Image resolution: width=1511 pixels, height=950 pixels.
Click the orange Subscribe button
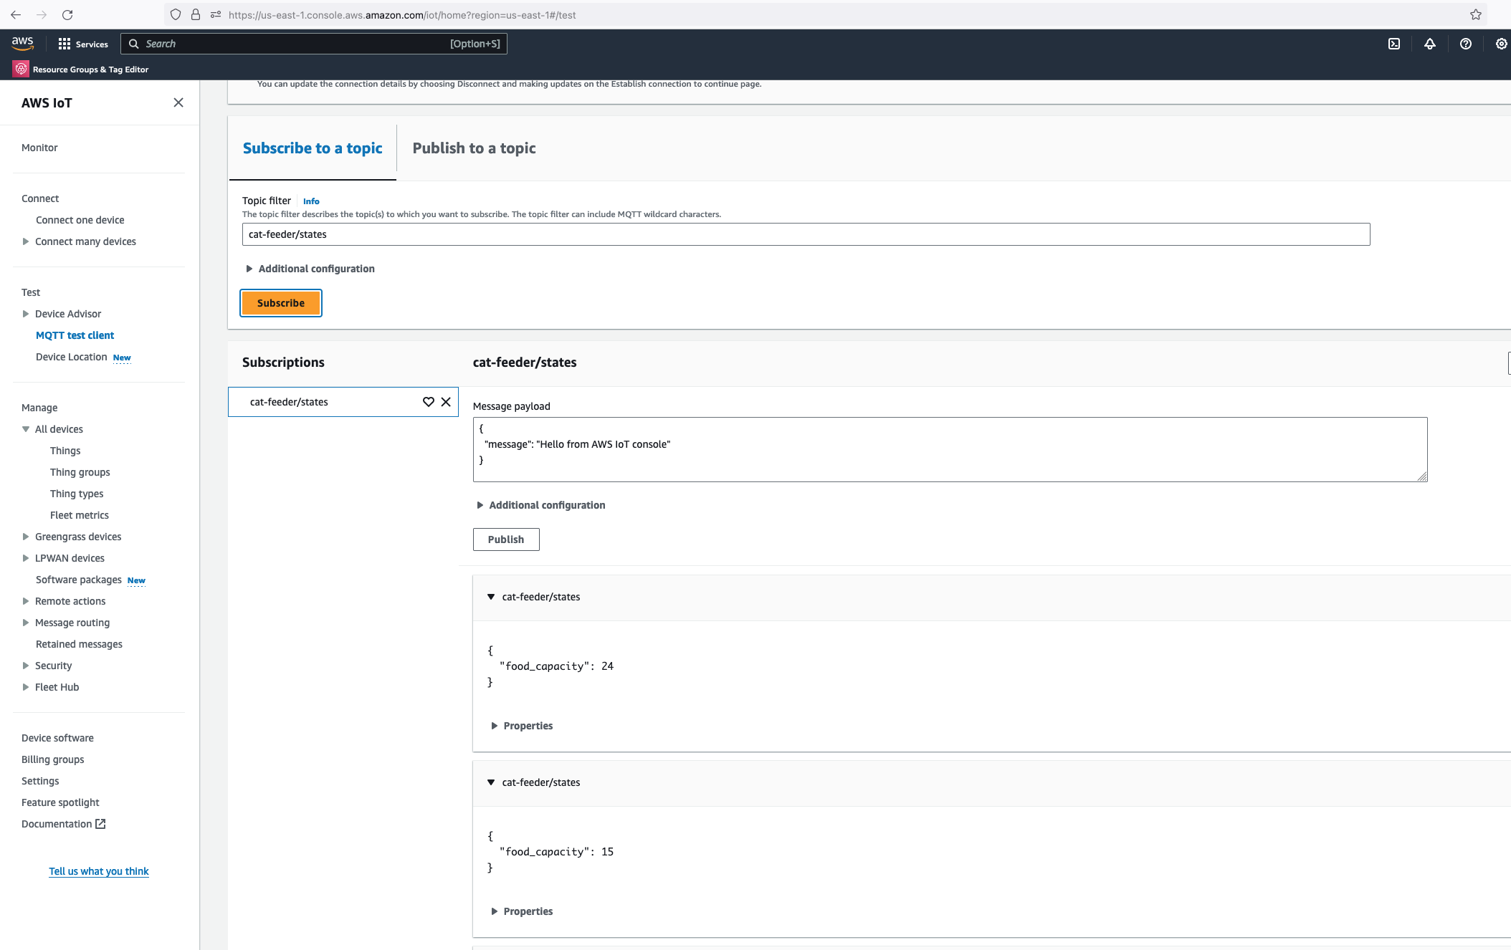281,303
